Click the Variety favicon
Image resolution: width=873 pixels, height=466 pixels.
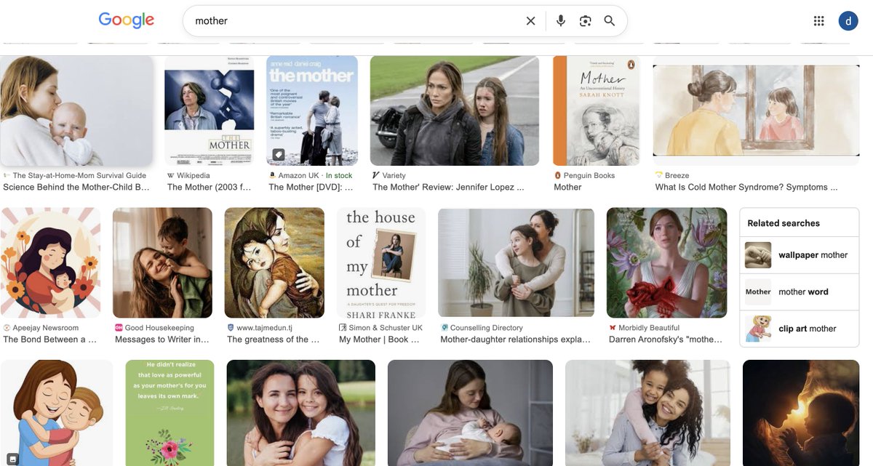(376, 176)
